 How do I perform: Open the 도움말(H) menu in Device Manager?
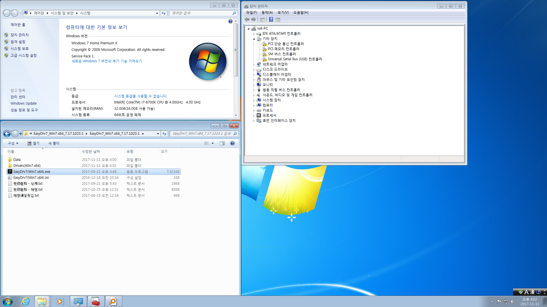tap(301, 13)
